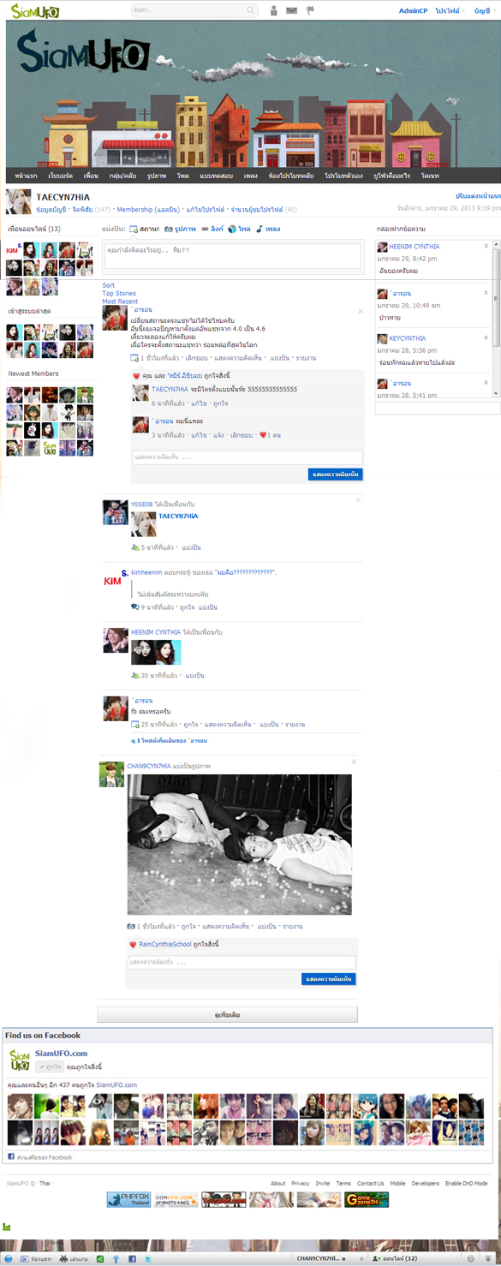Submit comment button under shared photo

[x=329, y=979]
